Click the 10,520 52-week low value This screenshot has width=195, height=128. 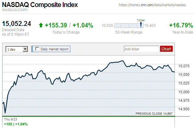click(x=107, y=26)
